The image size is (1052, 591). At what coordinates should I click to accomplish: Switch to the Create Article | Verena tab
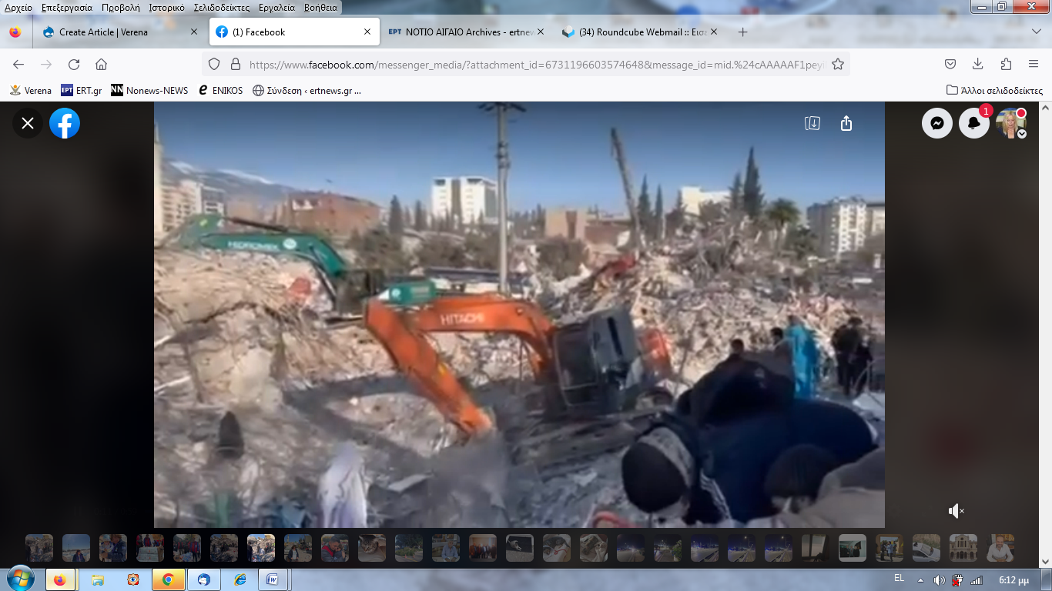(103, 32)
